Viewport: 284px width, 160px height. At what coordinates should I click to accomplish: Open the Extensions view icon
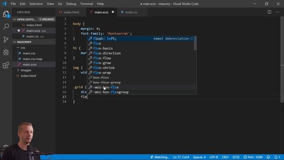click(6, 65)
